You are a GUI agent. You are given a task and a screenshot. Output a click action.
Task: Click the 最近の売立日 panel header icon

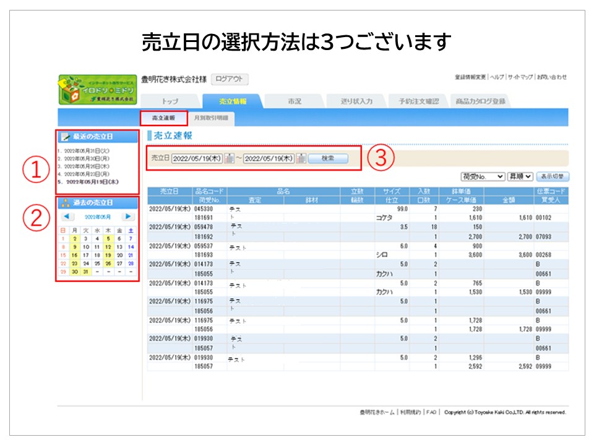65,137
